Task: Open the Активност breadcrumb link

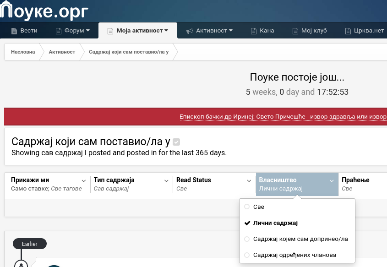Action: click(62, 52)
